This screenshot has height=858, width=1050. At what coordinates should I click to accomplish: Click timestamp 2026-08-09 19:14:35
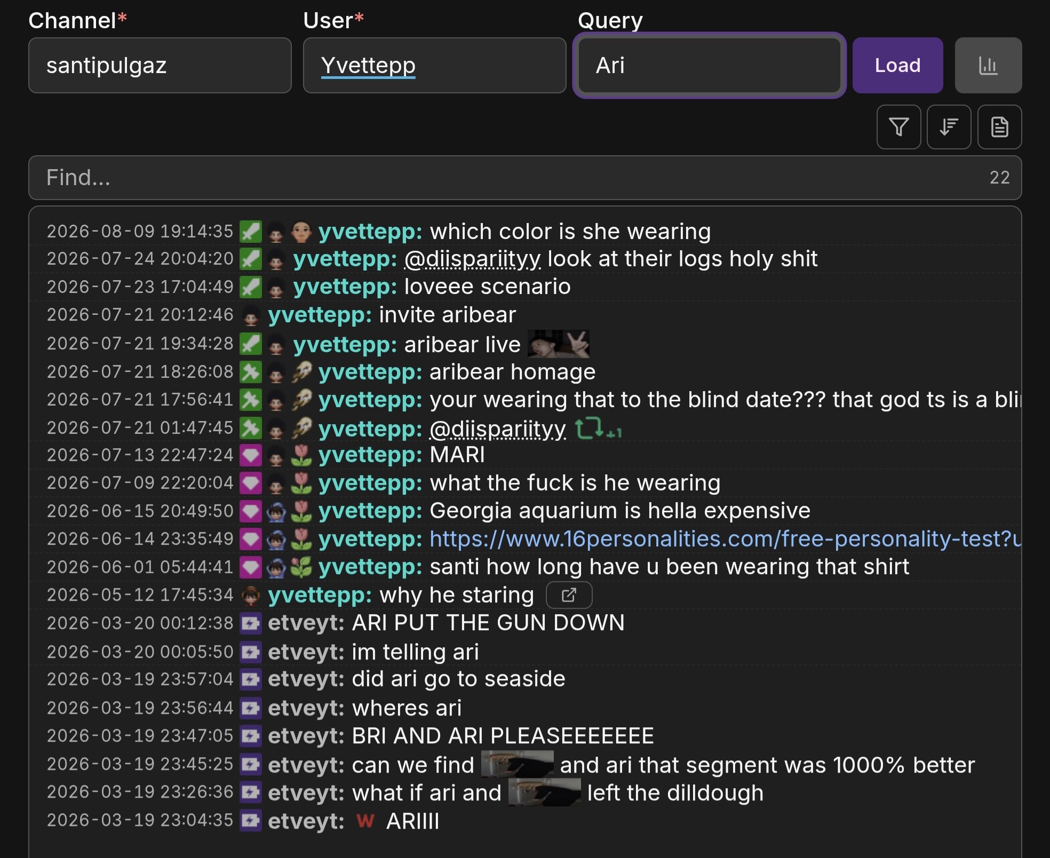point(140,232)
